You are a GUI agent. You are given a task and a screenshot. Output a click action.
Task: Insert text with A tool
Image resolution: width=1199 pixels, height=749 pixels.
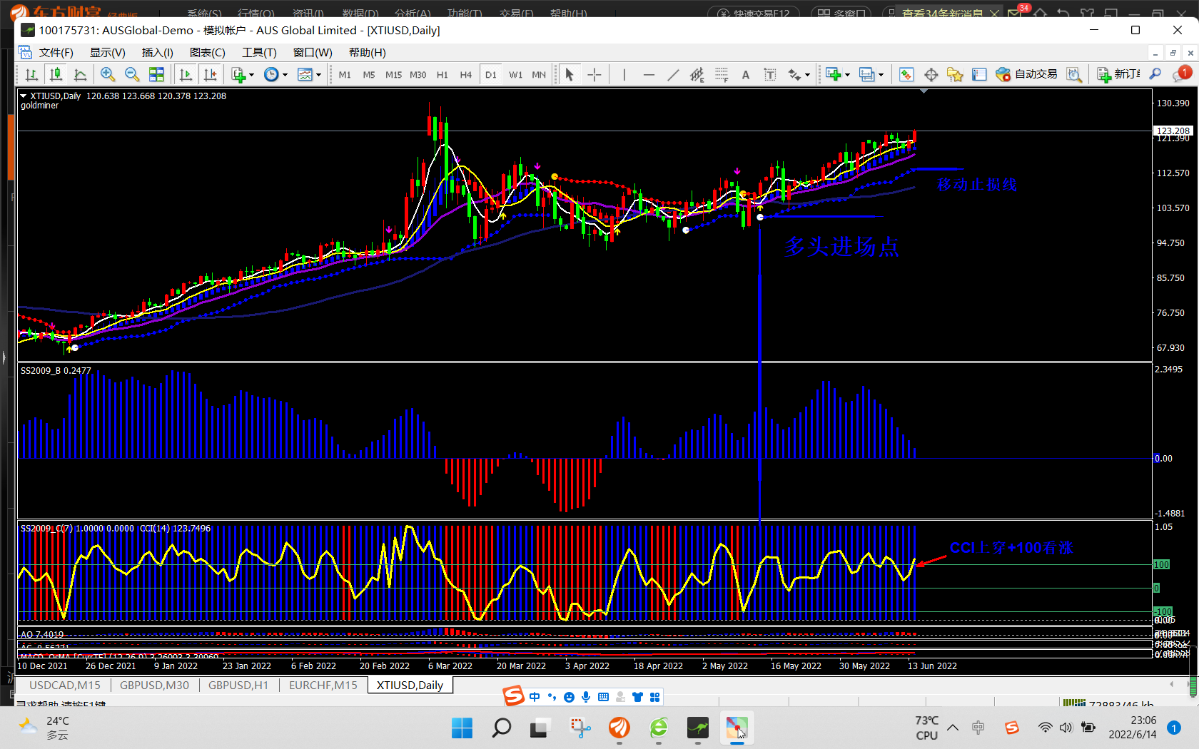[746, 74]
